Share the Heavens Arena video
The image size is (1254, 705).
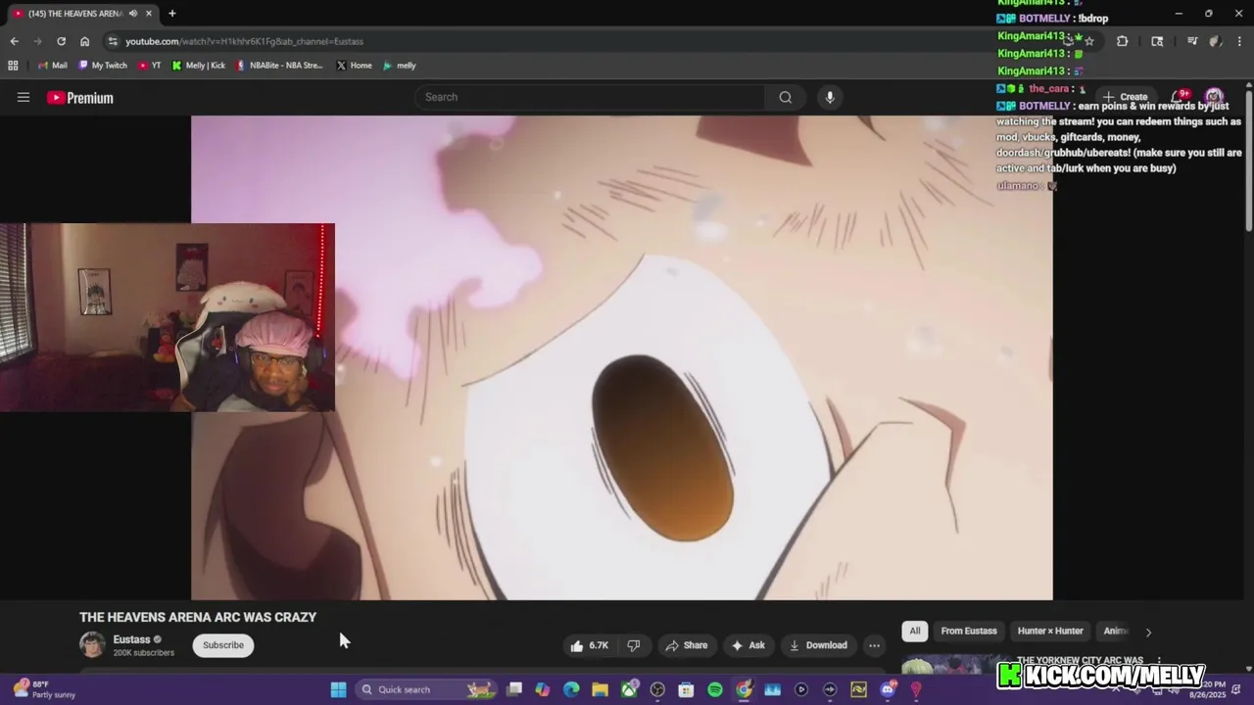click(x=686, y=645)
